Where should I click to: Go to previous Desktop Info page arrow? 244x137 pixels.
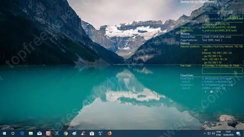tap(205, 92)
